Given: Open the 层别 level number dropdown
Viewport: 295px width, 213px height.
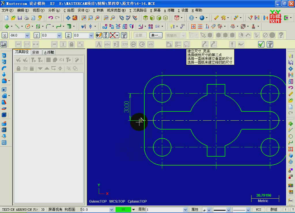Looking at the screenshot, I should click(185, 210).
